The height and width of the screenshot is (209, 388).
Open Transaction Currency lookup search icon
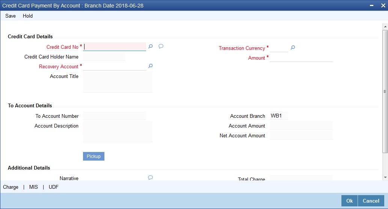pos(293,48)
